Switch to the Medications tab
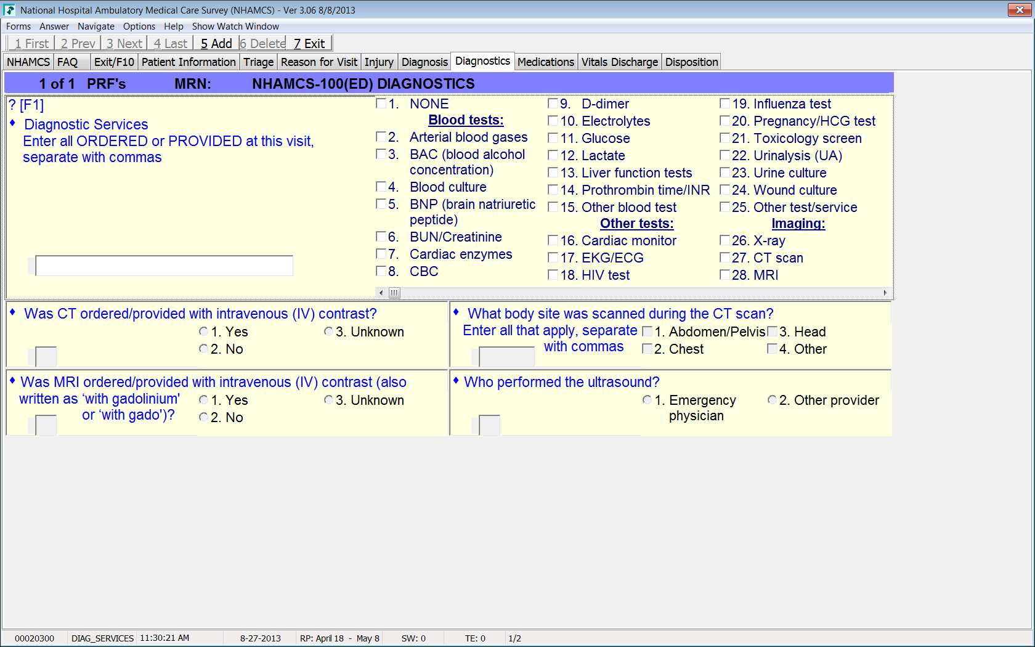Image resolution: width=1035 pixels, height=647 pixels. tap(545, 62)
